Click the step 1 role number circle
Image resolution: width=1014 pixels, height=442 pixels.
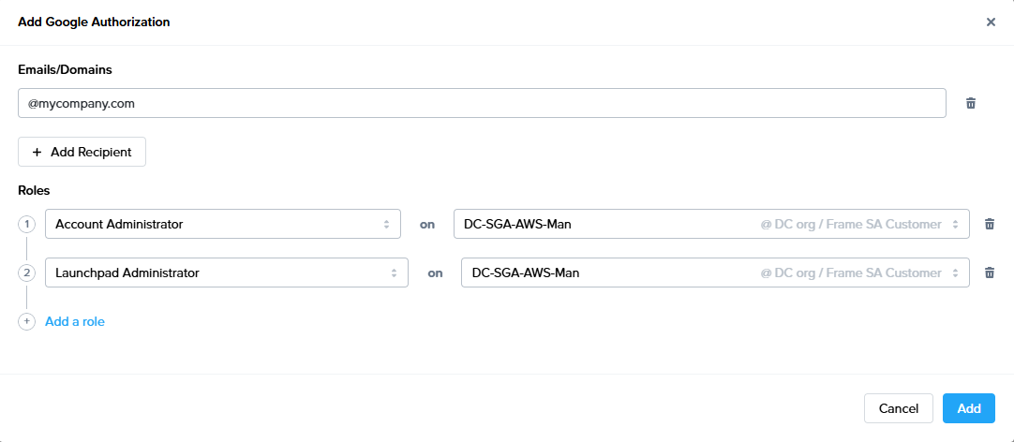[x=26, y=224]
